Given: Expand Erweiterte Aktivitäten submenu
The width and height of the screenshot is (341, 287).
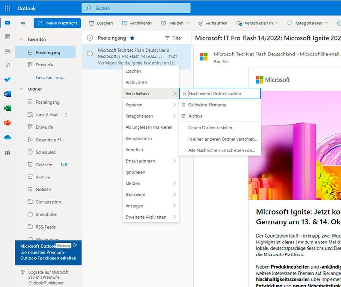Looking at the screenshot, I should click(151, 217).
